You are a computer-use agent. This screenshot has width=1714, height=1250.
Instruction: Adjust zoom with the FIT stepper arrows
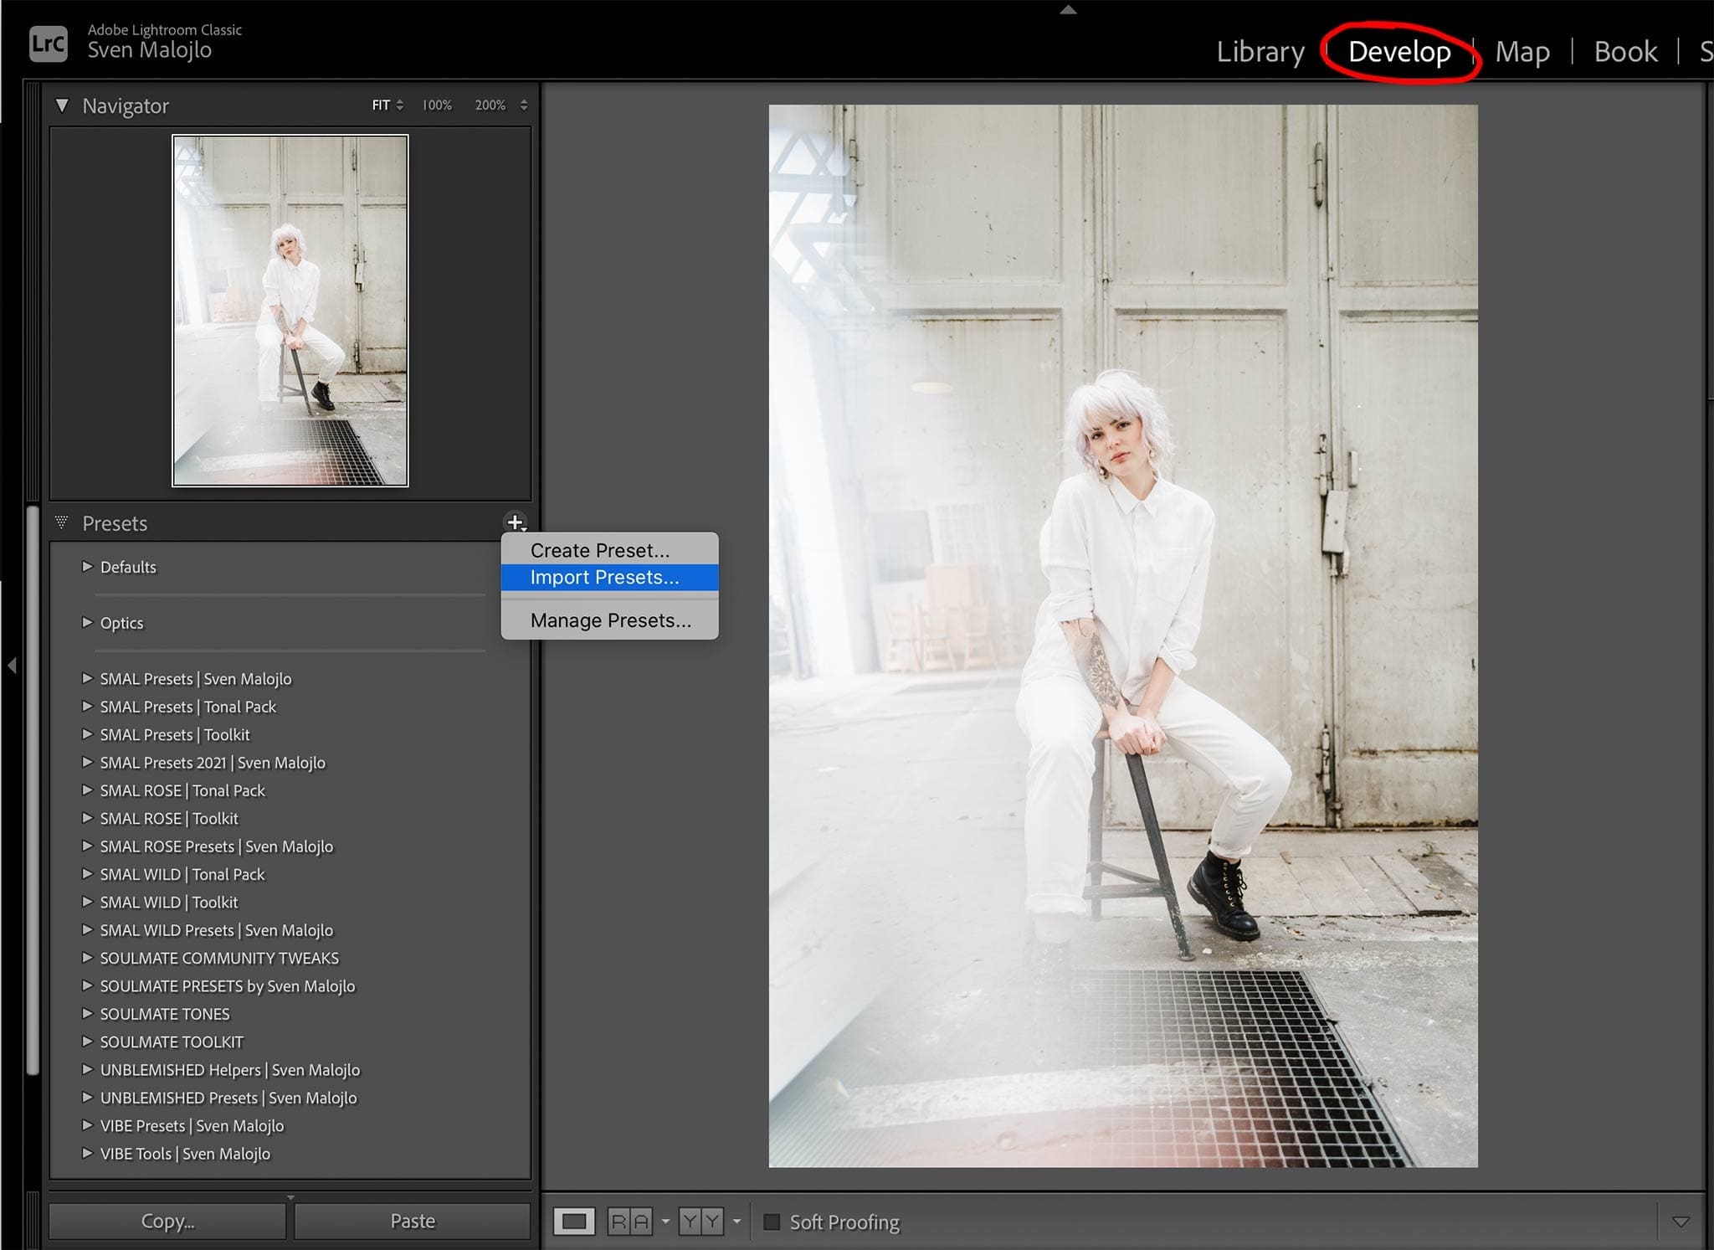coord(401,105)
